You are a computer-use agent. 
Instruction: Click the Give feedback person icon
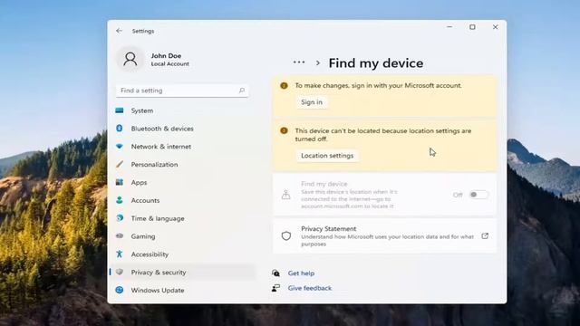point(275,288)
